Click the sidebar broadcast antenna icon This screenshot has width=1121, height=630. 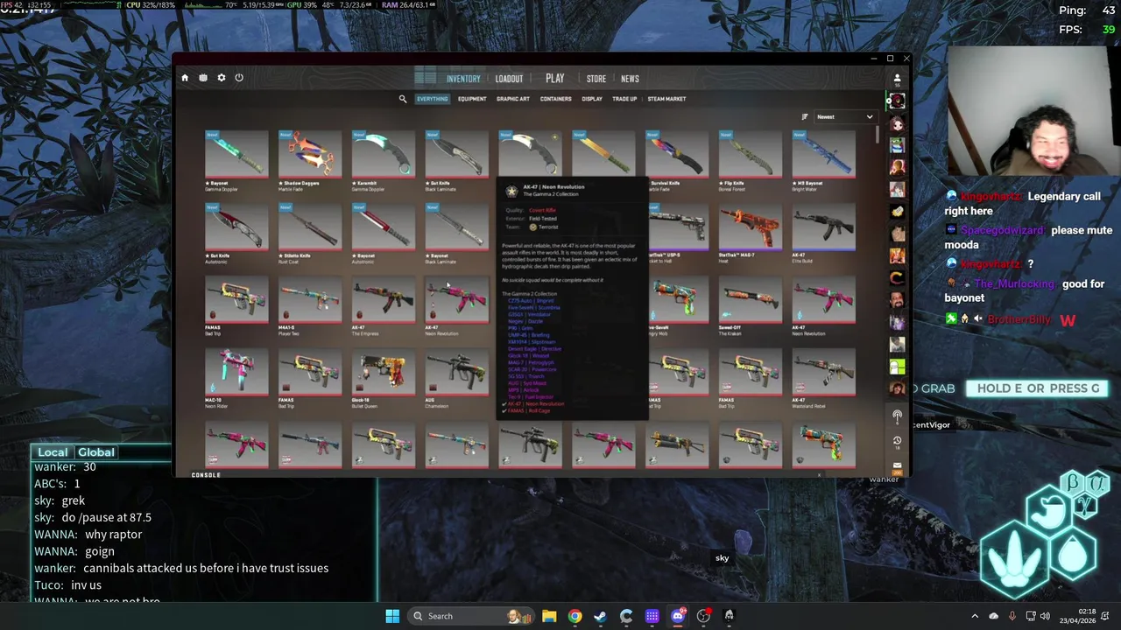[897, 416]
